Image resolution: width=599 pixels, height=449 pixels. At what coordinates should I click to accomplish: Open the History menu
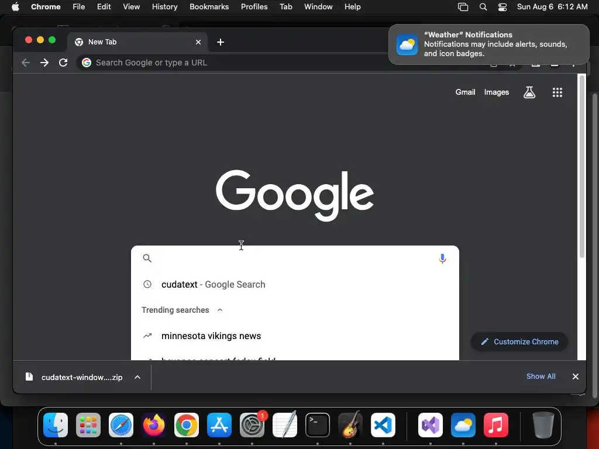[164, 7]
